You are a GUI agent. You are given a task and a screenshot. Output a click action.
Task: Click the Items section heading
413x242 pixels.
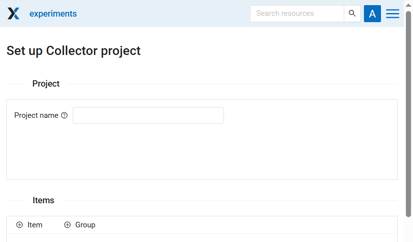(44, 200)
